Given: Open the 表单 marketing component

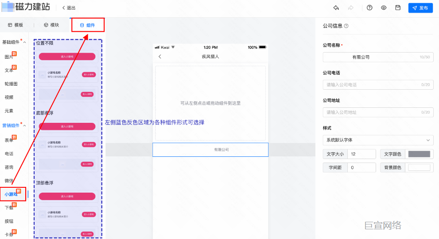Looking at the screenshot, I should (x=9, y=140).
